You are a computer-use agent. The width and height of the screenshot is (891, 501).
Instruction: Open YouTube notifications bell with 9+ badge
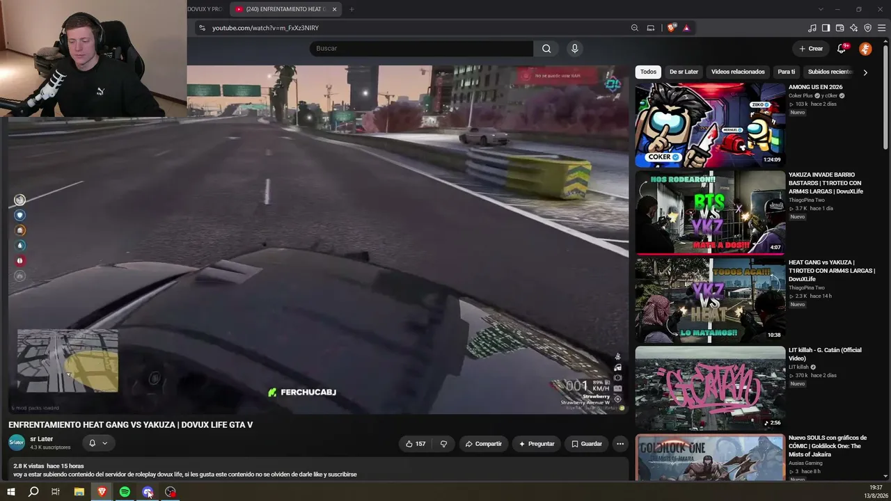click(x=842, y=49)
